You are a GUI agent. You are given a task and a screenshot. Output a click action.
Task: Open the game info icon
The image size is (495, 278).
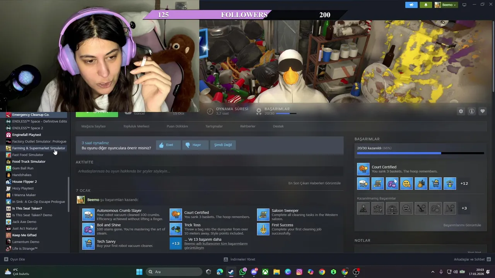point(472,111)
